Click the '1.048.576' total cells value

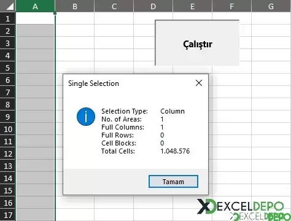[x=175, y=151]
